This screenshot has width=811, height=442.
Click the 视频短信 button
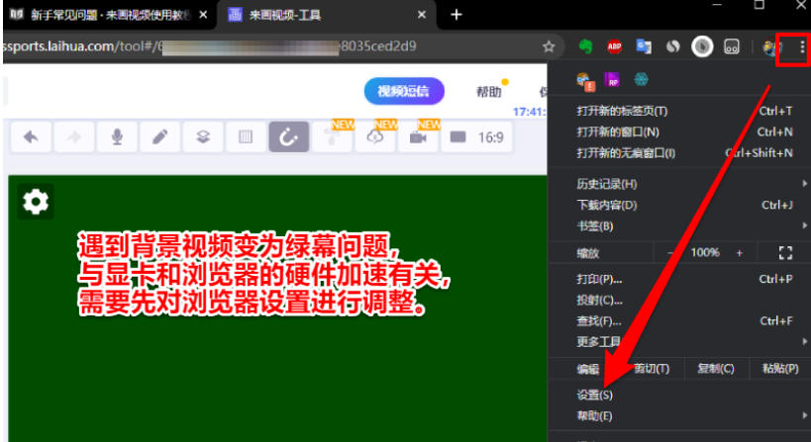(404, 91)
